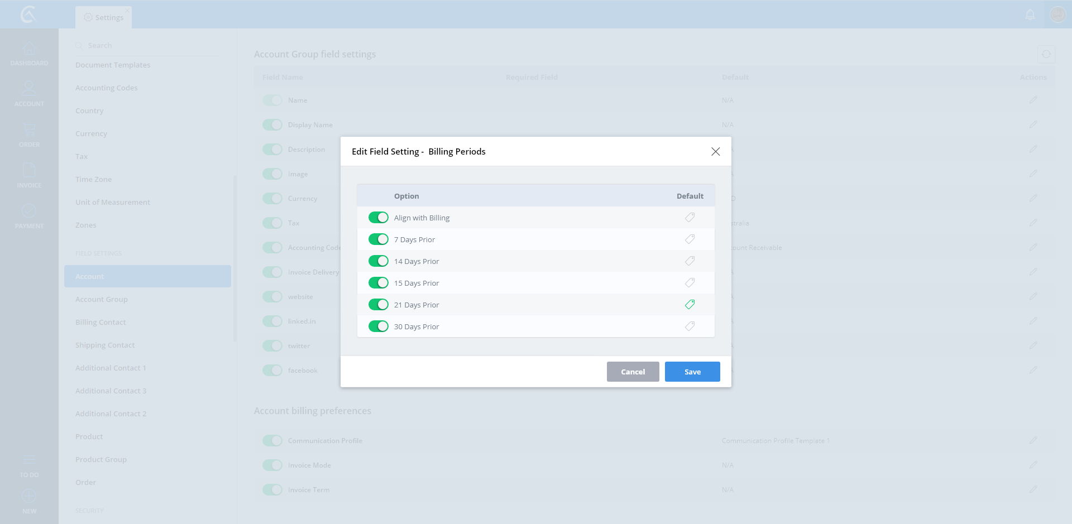Open user profile avatar
The image size is (1072, 524).
[1057, 15]
